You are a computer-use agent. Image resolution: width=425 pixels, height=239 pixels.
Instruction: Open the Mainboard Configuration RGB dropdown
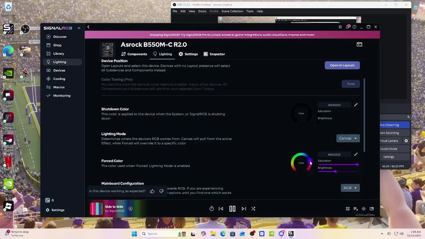(x=350, y=188)
